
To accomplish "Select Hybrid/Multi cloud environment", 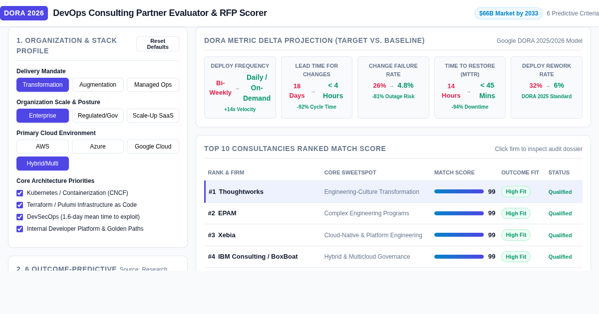I will [x=42, y=163].
